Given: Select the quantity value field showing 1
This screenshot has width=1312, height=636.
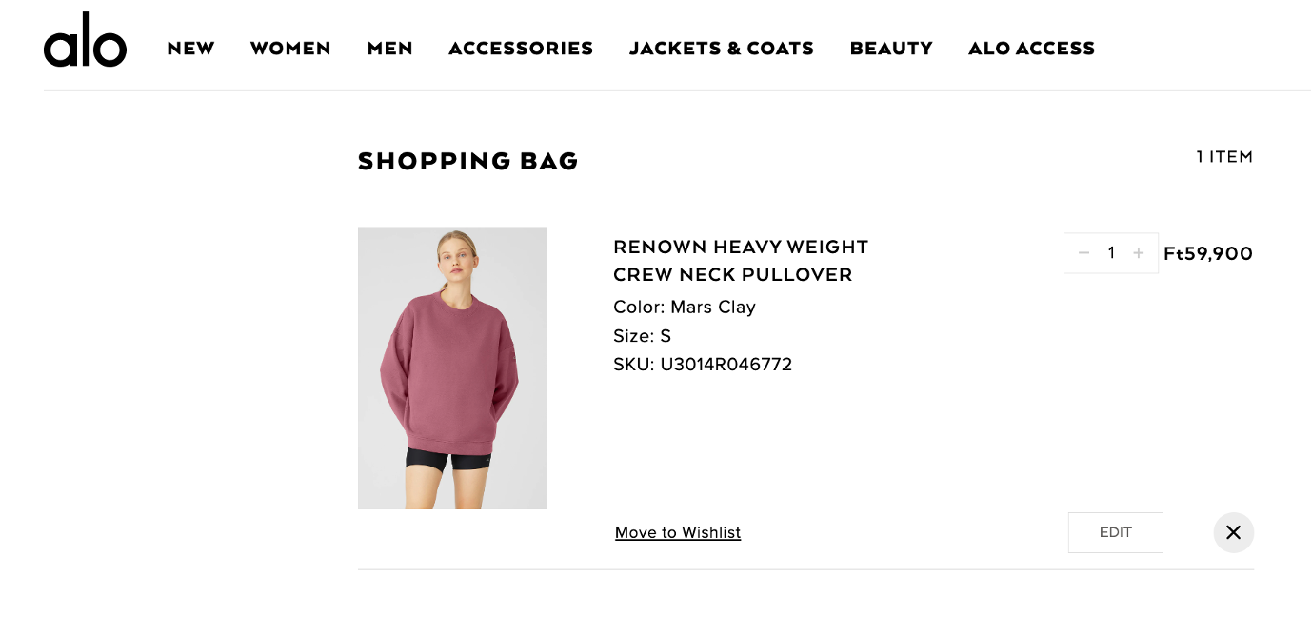Looking at the screenshot, I should point(1111,253).
